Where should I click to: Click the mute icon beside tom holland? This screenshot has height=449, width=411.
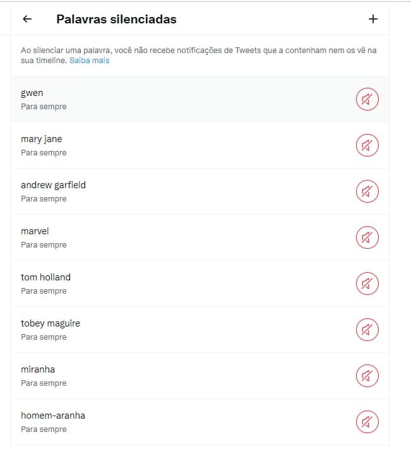tap(367, 284)
